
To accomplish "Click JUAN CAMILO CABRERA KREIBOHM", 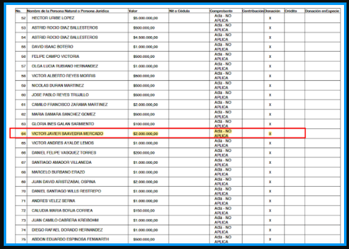I will click(x=65, y=220).
